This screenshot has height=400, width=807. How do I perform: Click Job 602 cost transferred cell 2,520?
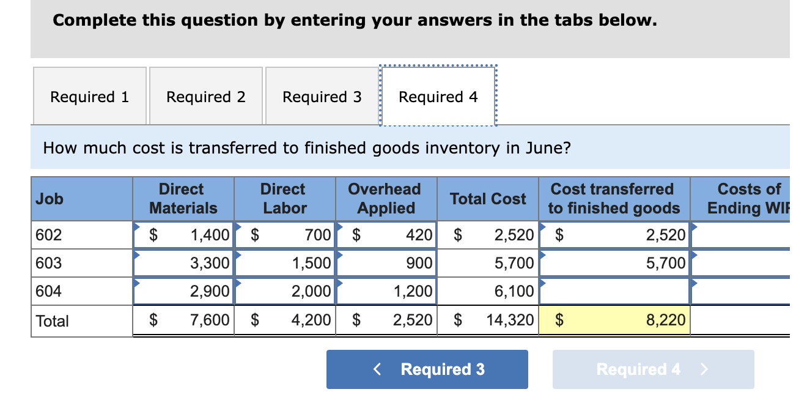tap(614, 235)
